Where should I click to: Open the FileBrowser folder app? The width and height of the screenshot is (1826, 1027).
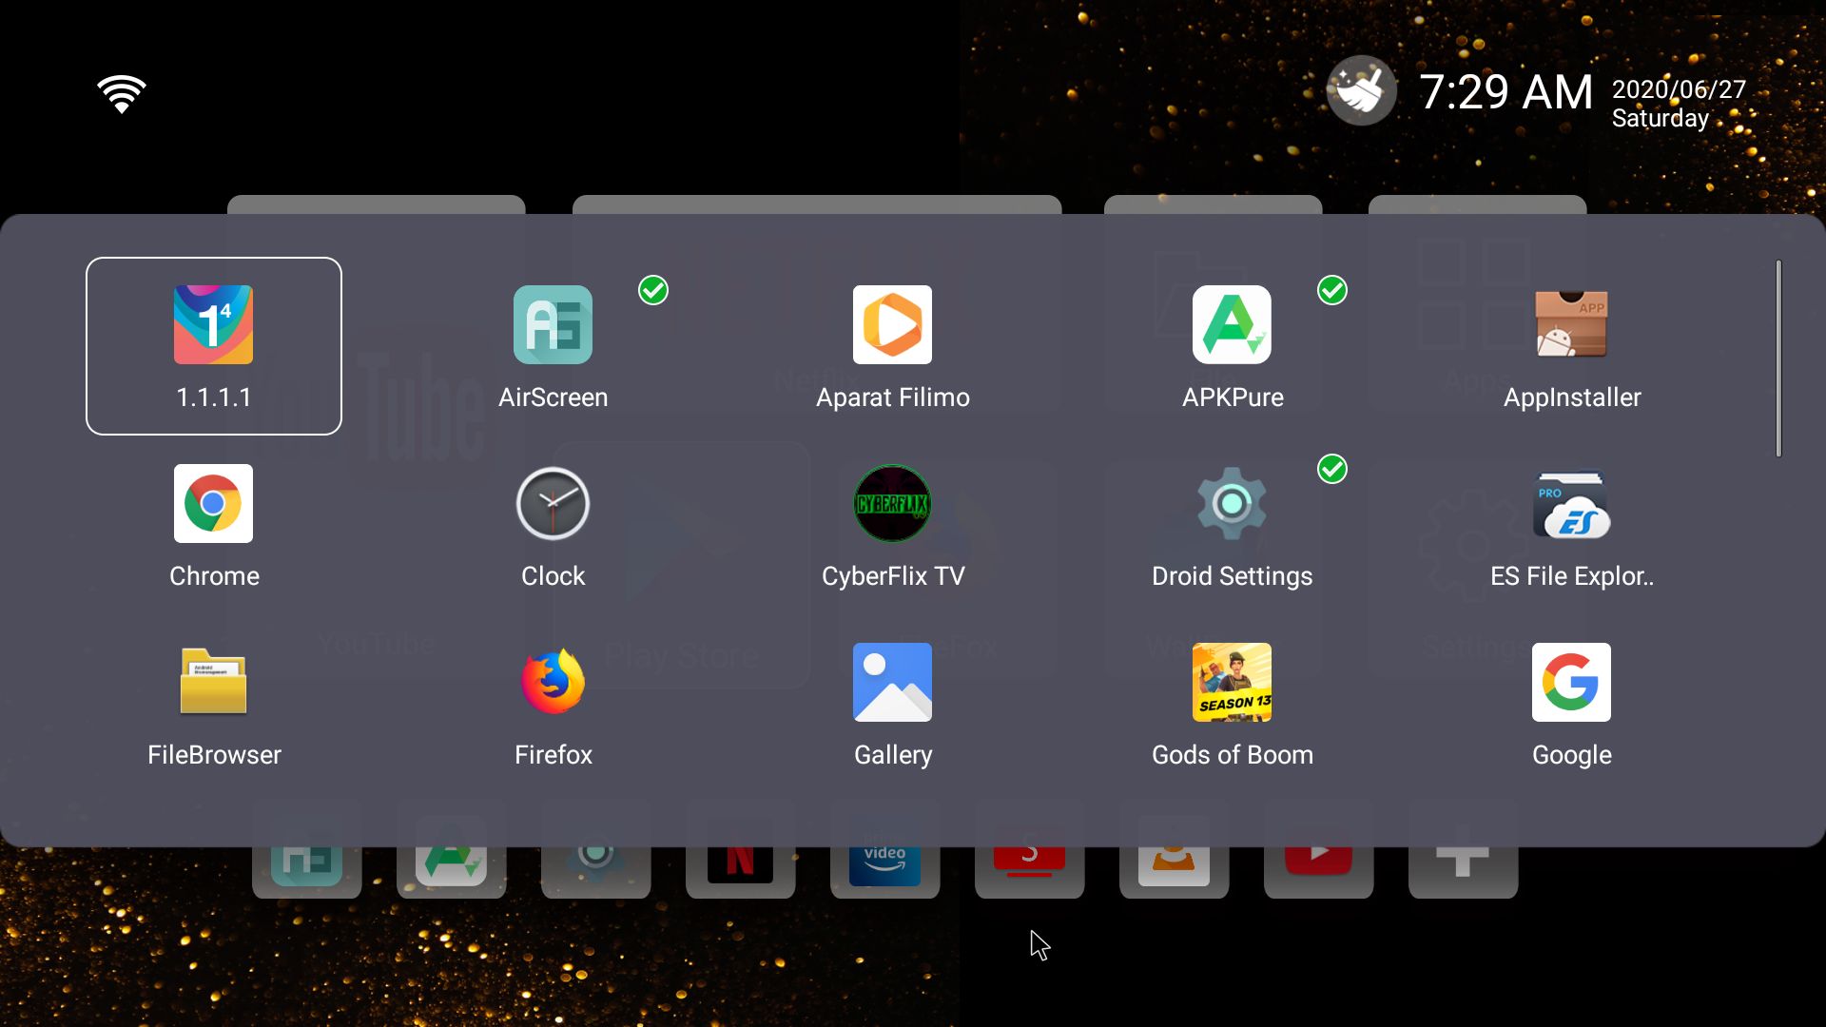click(213, 683)
